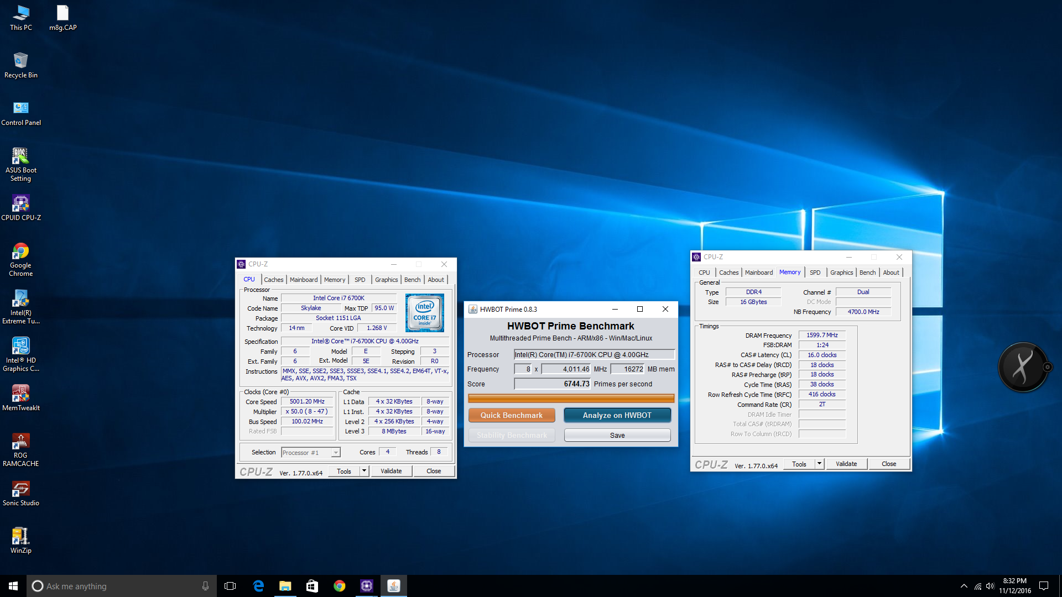Click the round X overlay widget
This screenshot has width=1062, height=597.
pyautogui.click(x=1023, y=366)
